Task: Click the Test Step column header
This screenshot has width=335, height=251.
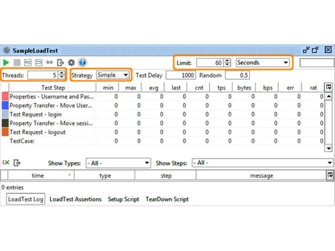Action: click(x=53, y=88)
